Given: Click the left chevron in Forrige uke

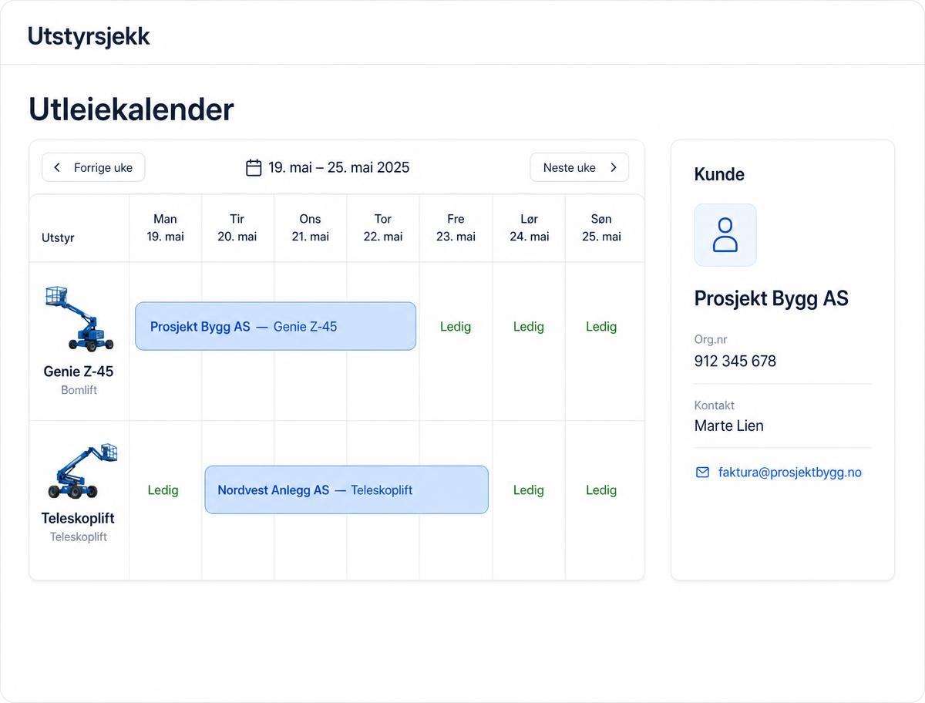Looking at the screenshot, I should pyautogui.click(x=57, y=167).
